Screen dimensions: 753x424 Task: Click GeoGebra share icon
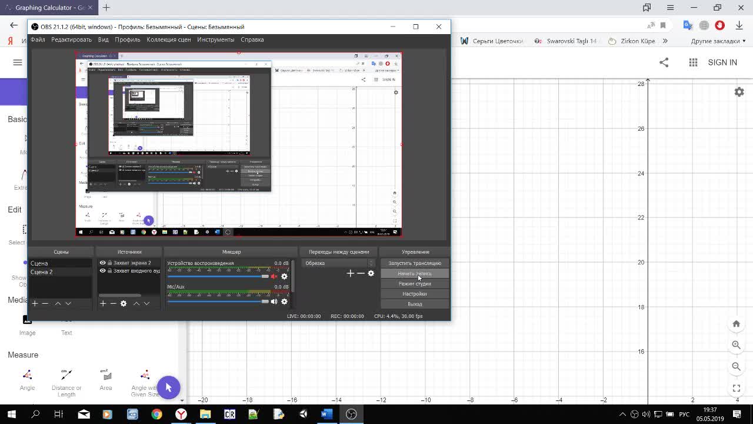pyautogui.click(x=664, y=62)
